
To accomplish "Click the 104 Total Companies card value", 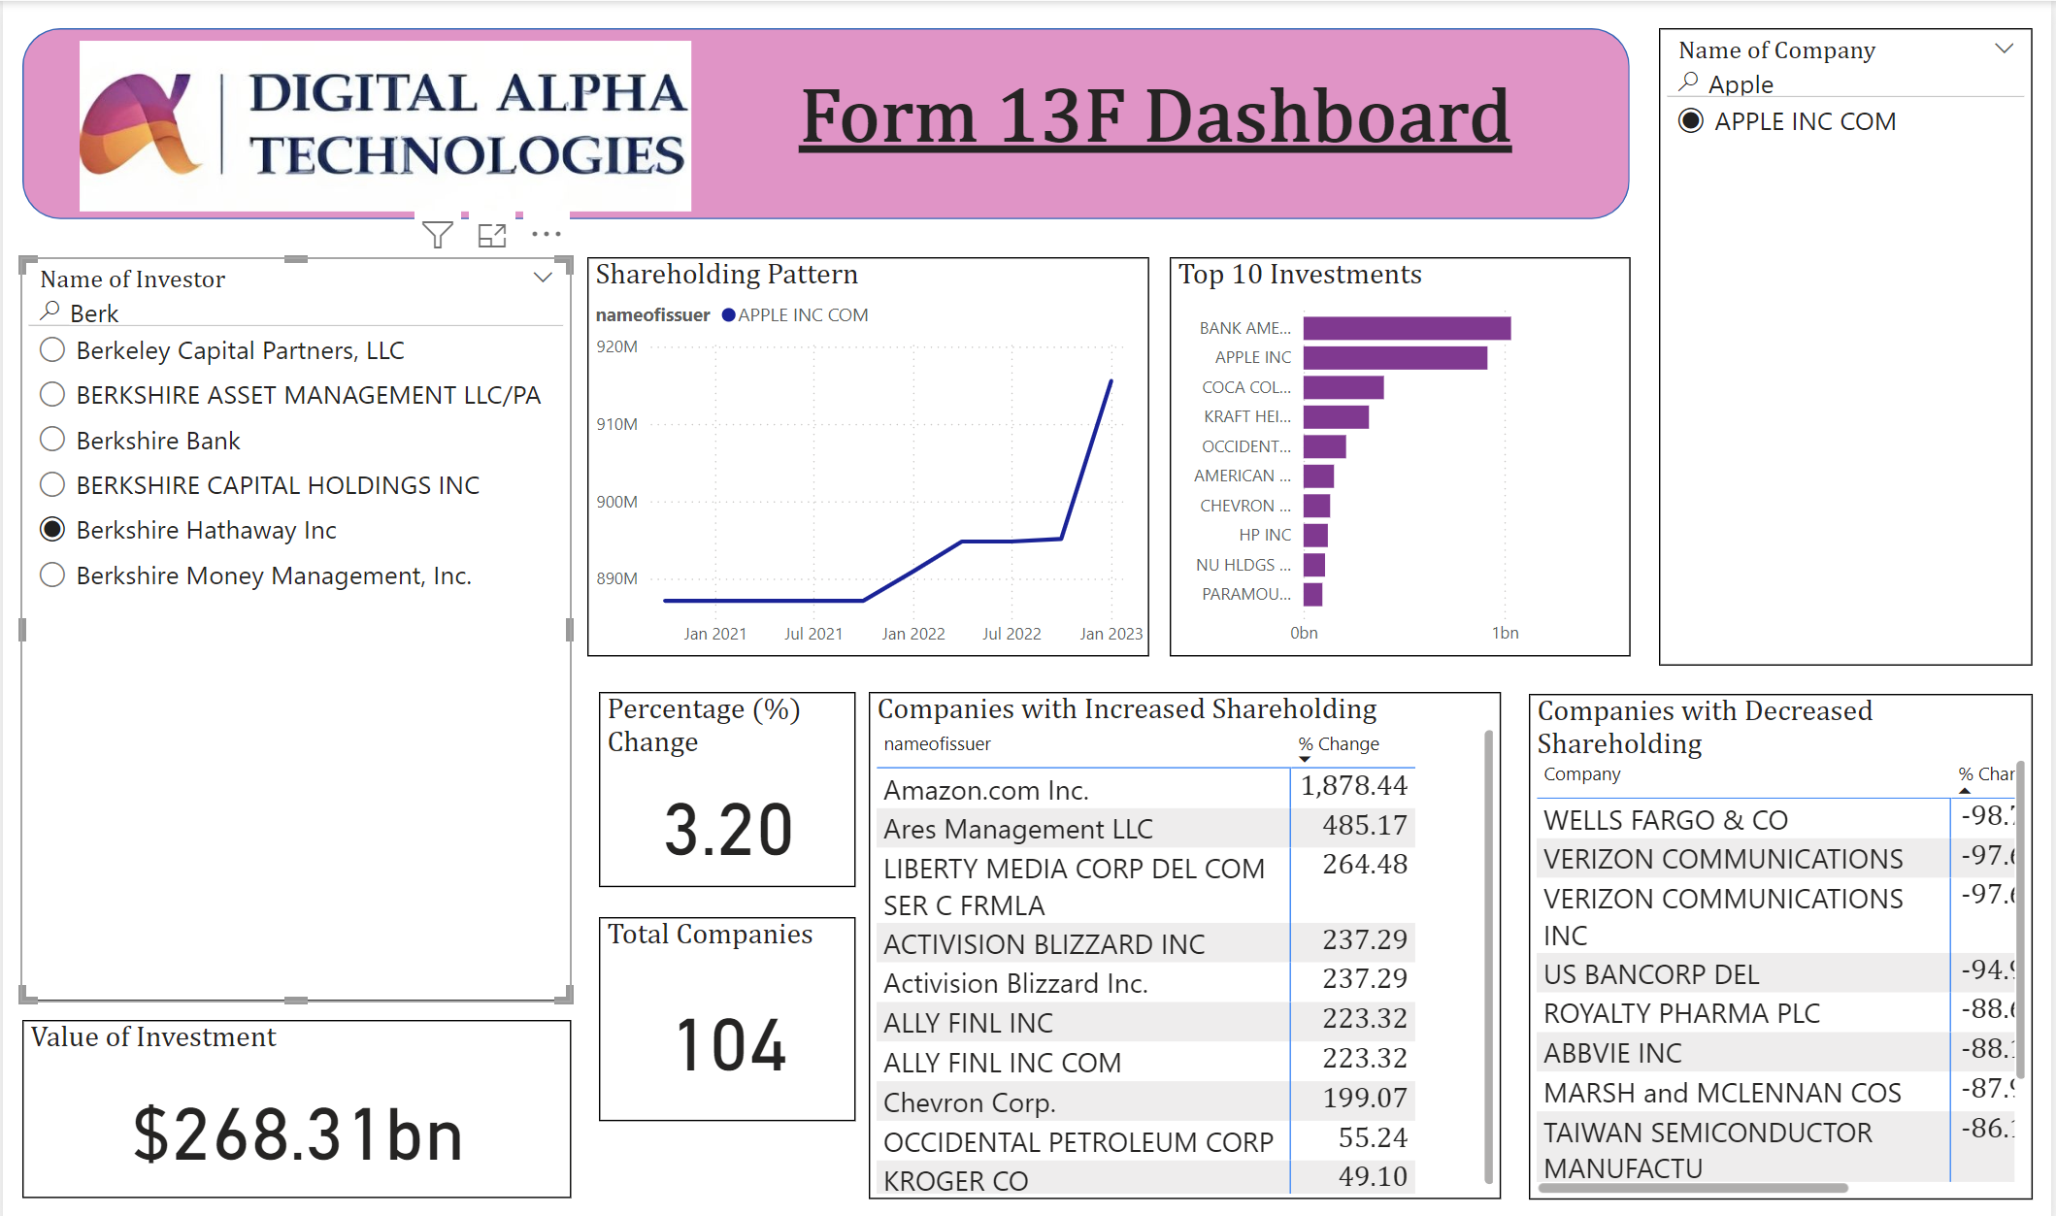I will pyautogui.click(x=730, y=1045).
